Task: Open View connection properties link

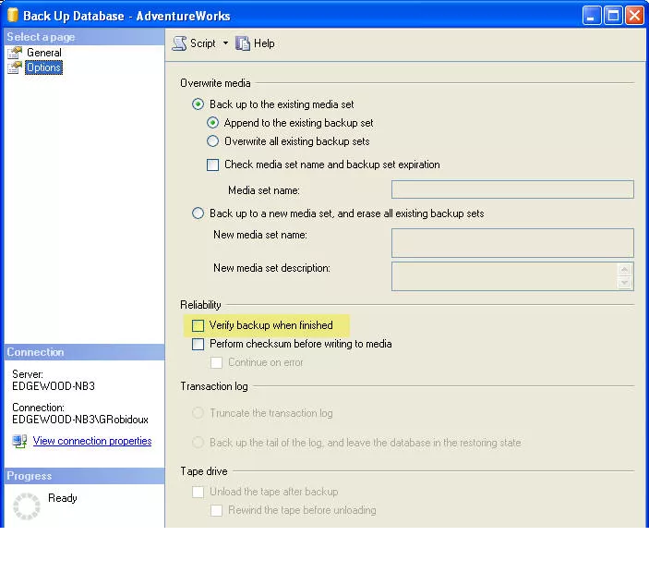Action: coord(92,441)
